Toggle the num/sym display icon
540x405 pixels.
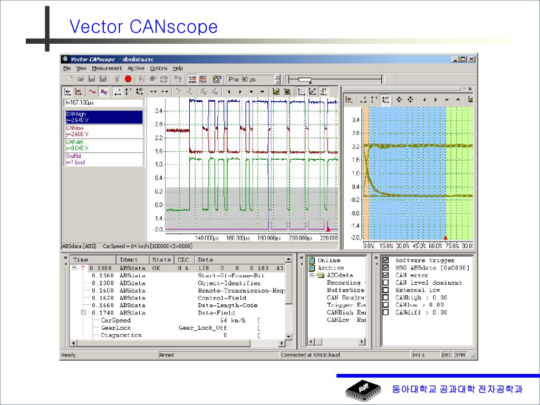pyautogui.click(x=192, y=80)
